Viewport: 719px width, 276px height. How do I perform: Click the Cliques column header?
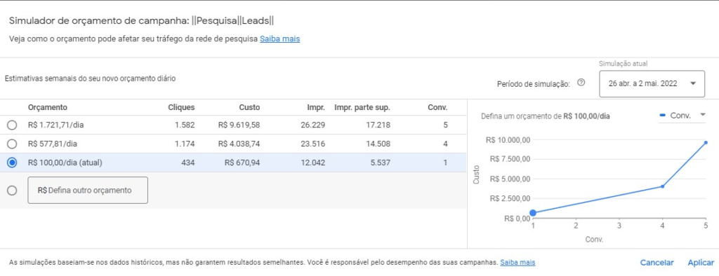tap(181, 108)
